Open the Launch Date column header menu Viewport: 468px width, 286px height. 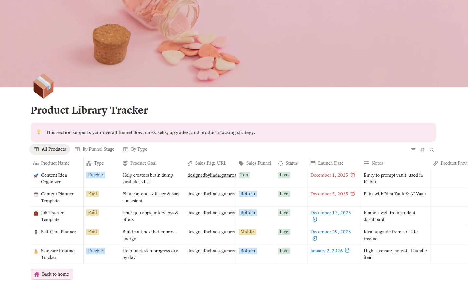334,163
